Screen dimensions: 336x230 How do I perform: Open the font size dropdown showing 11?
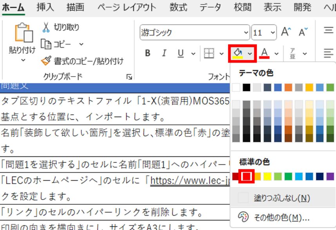click(x=273, y=32)
